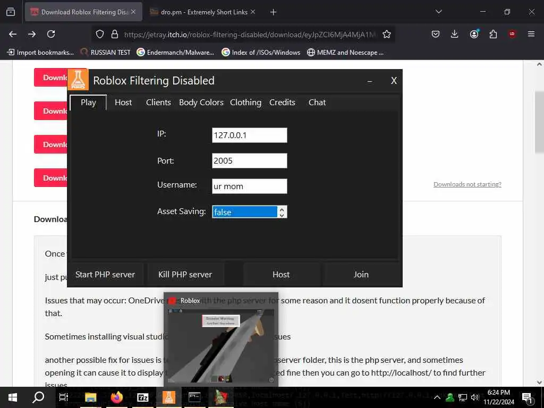The width and height of the screenshot is (544, 408).
Task: Open the volume speaker tray icon
Action: [x=475, y=397]
